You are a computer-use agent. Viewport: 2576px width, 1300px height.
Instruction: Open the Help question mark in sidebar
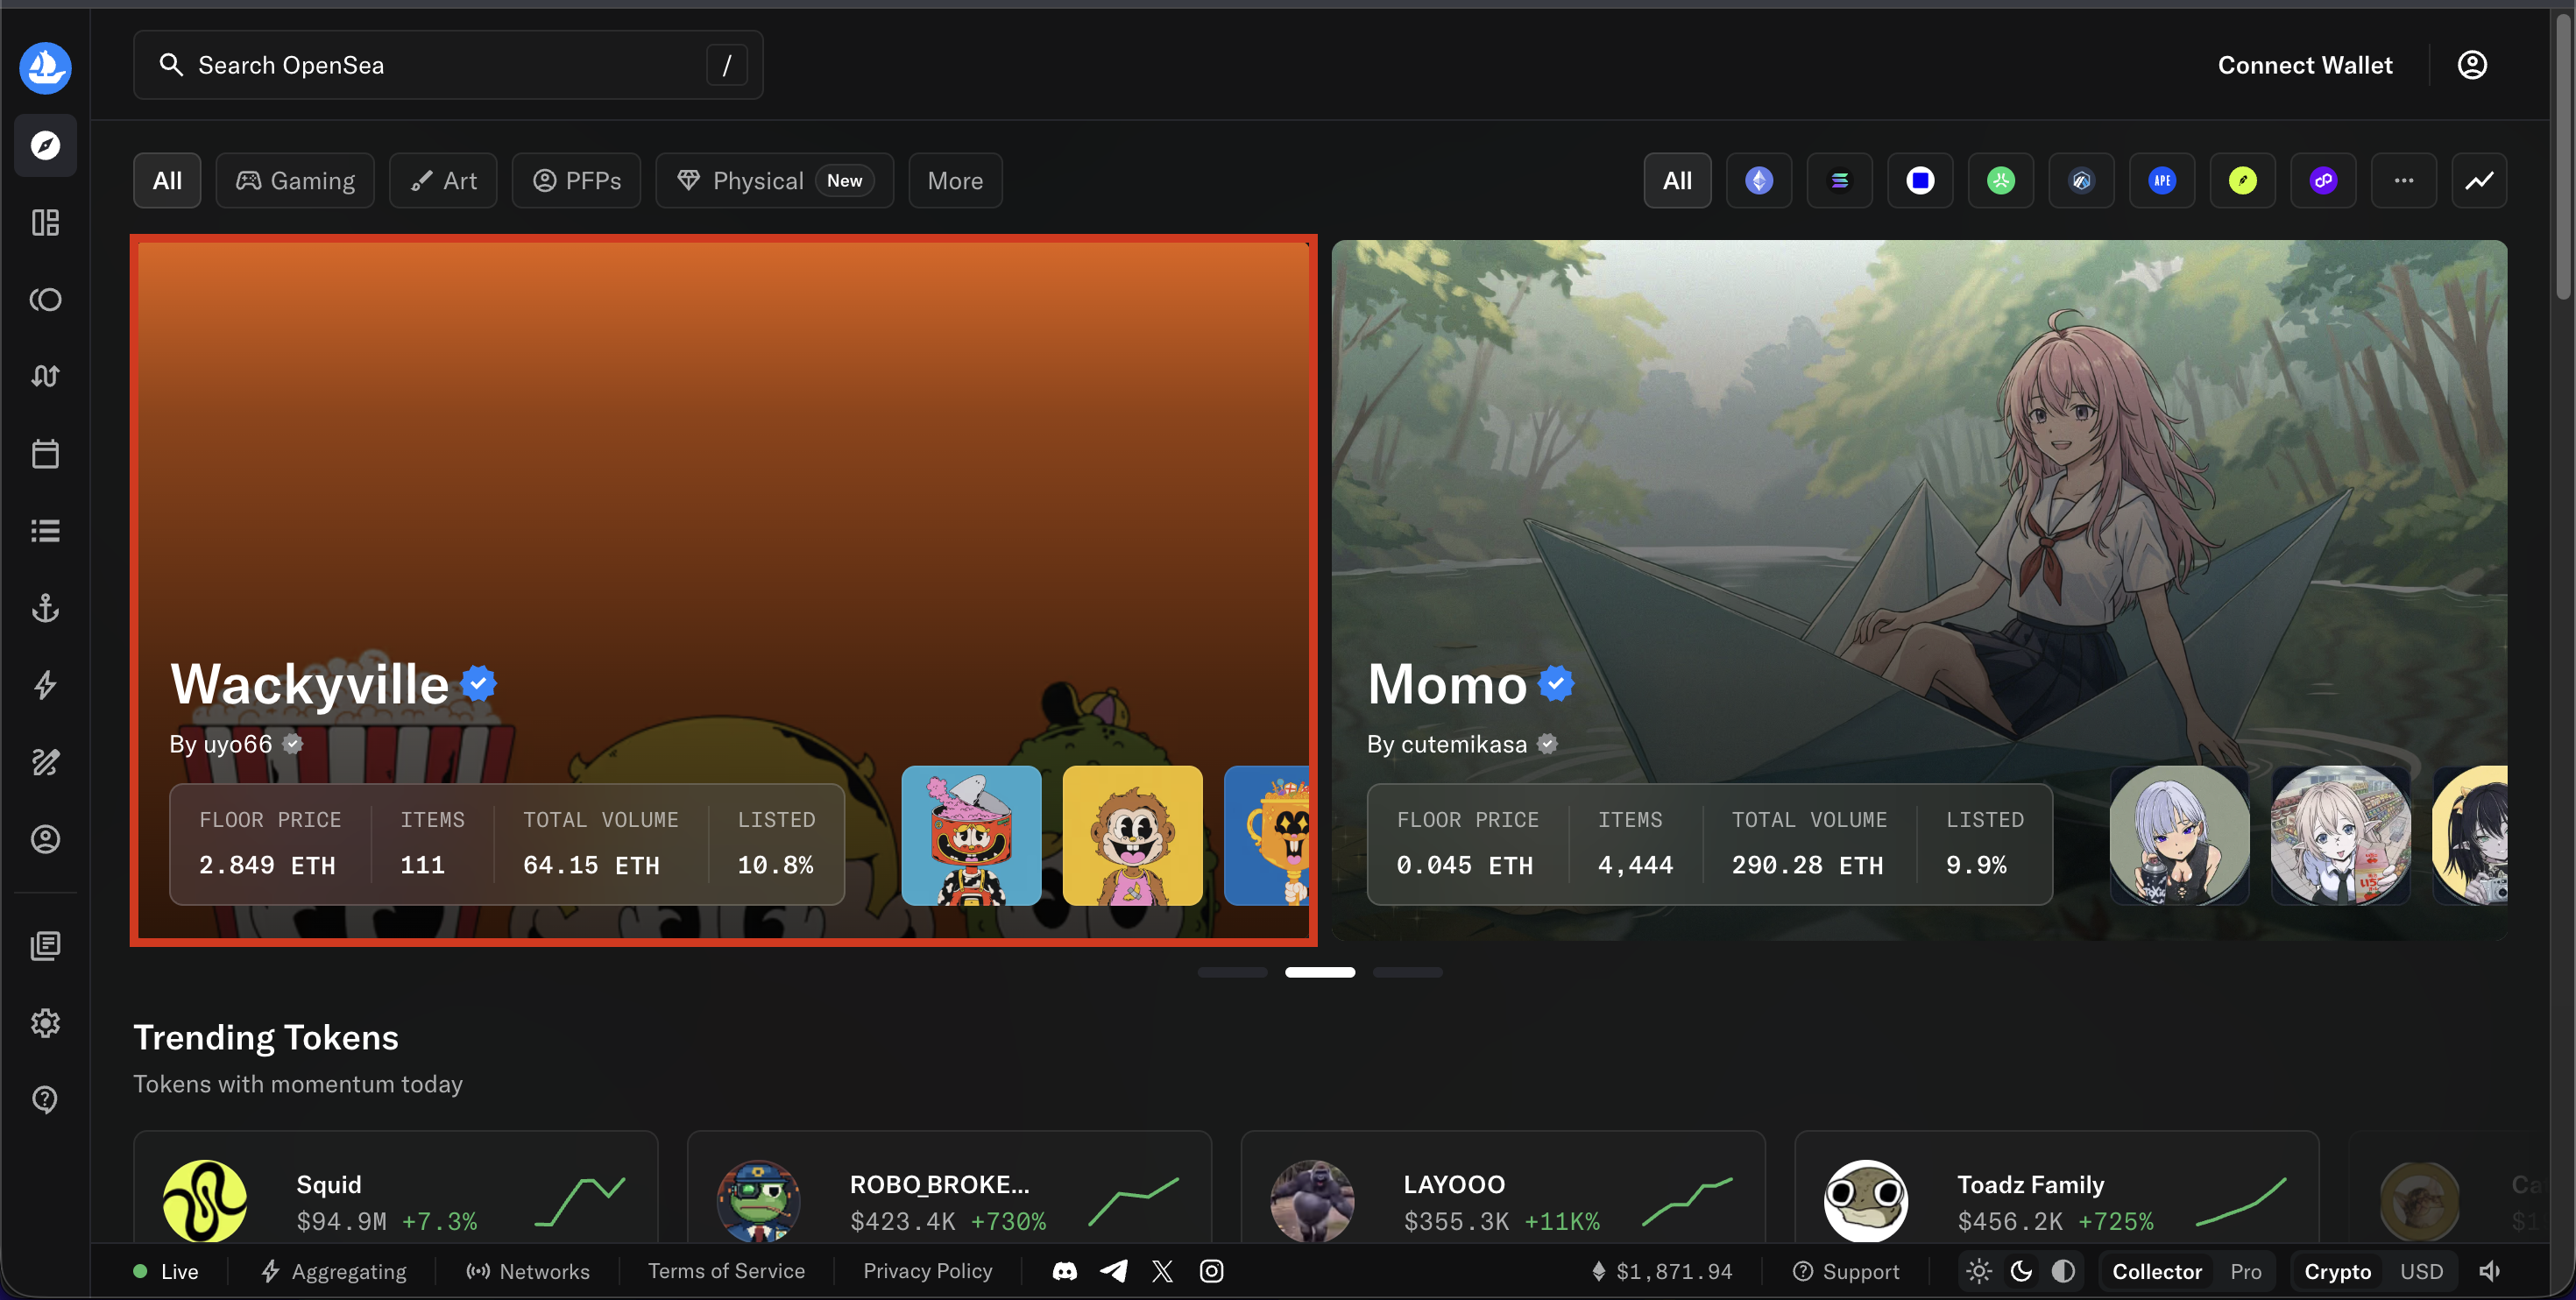pyautogui.click(x=45, y=1099)
